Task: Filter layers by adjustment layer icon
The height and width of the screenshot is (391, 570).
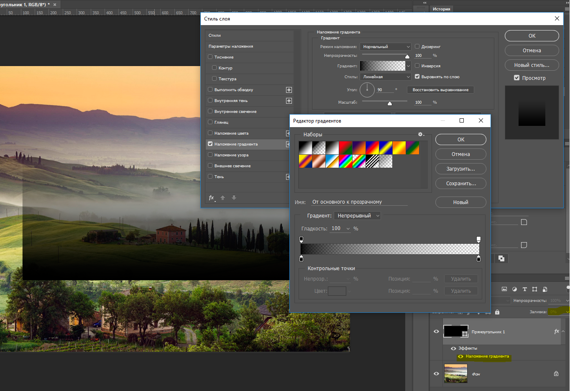Action: tap(514, 289)
